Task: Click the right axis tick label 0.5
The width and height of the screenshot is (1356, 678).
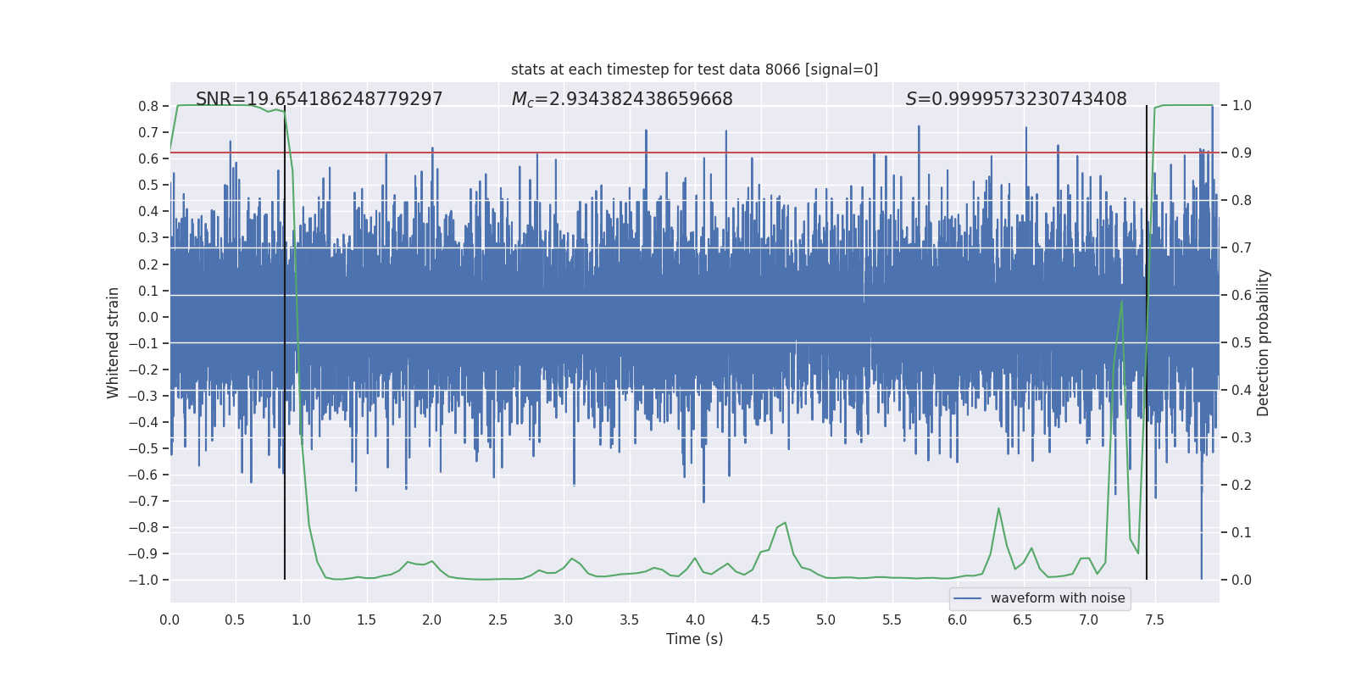Action: coord(1242,343)
